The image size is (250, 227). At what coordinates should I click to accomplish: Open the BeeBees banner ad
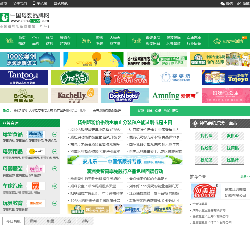pos(125,77)
